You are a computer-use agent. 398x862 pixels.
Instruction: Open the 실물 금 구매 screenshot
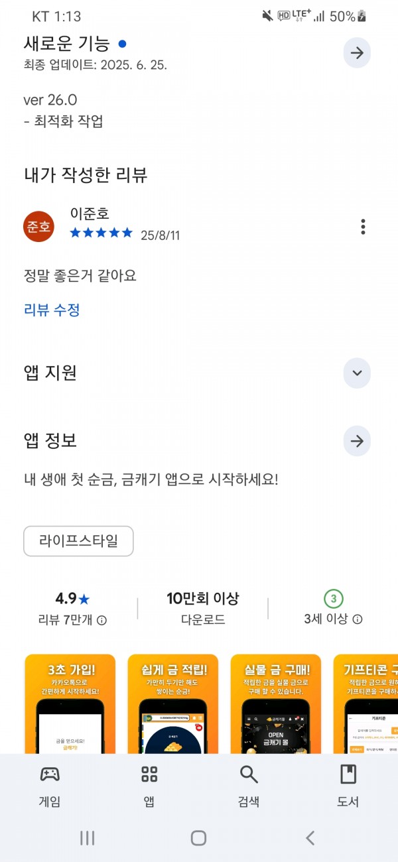276,704
